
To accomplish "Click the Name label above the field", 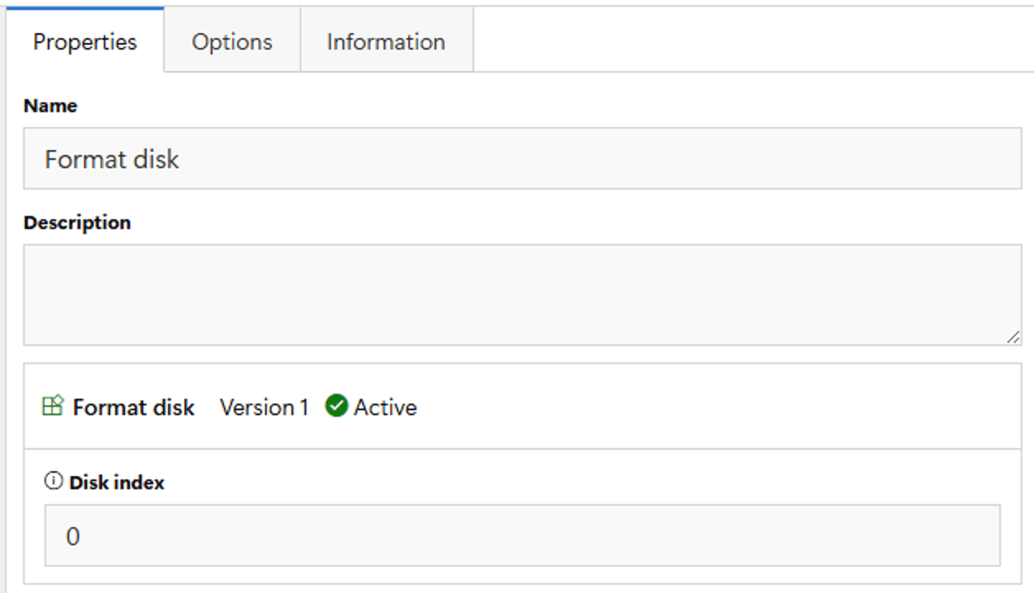I will click(x=50, y=105).
